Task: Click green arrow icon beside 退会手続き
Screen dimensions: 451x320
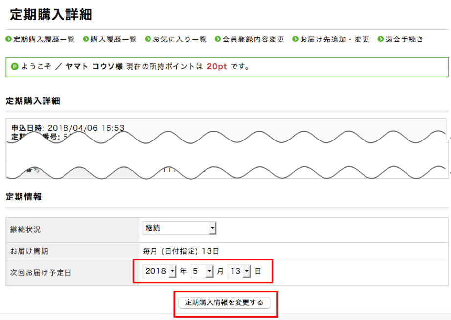Action: click(x=381, y=39)
